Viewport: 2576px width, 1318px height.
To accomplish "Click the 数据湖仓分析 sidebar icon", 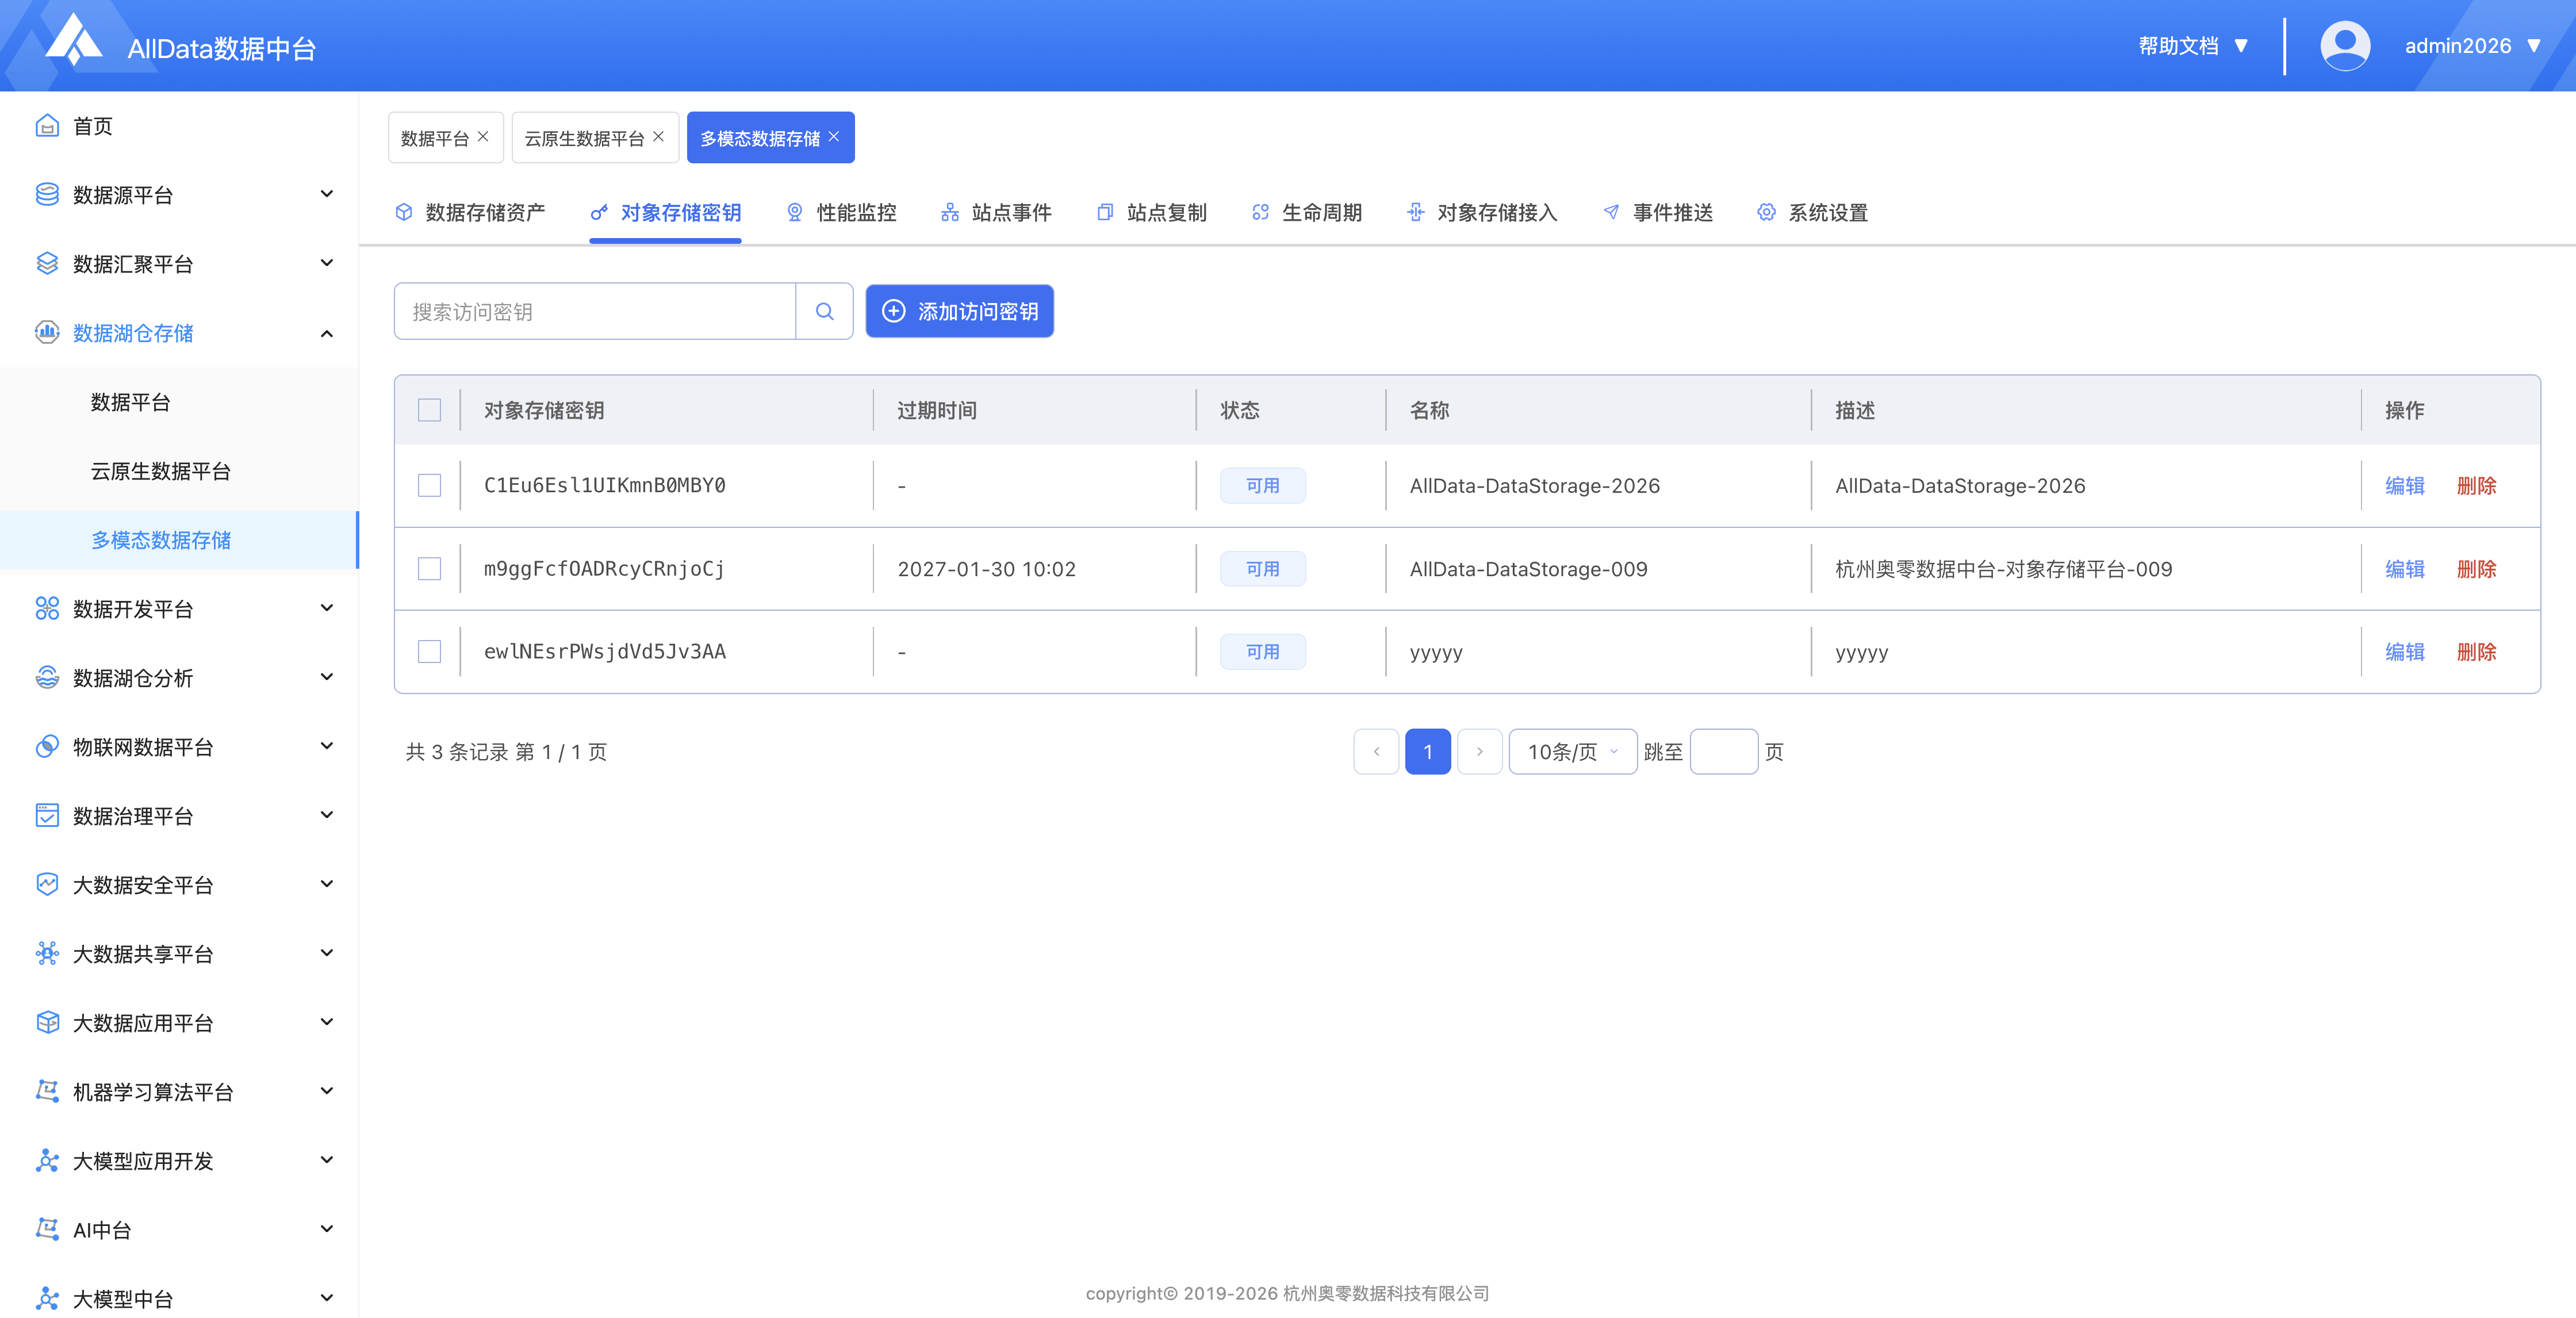I will (x=47, y=677).
